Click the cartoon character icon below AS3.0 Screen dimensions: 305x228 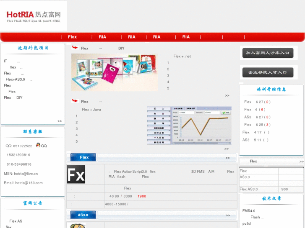[78, 225]
